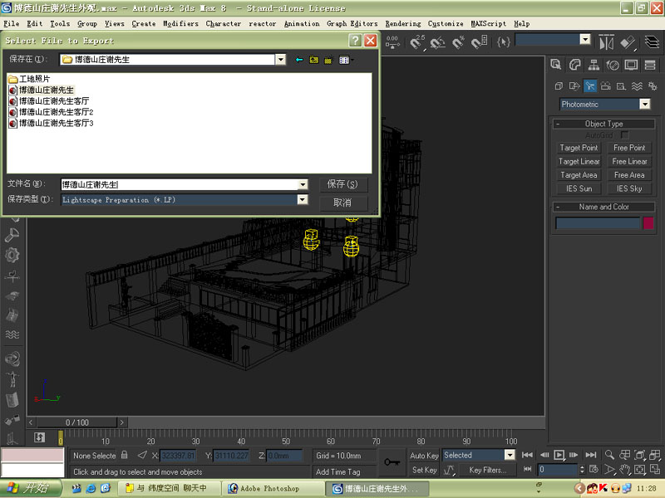The image size is (665, 498).
Task: Open the Named Selection Sets dropdown
Action: (x=585, y=40)
